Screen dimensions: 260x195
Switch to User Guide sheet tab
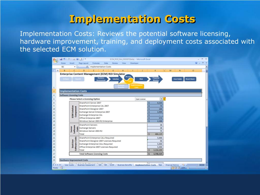click(69, 165)
